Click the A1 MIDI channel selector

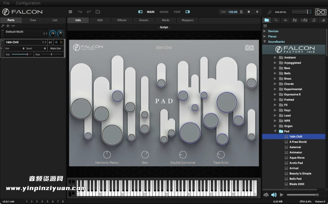pyautogui.click(x=50, y=42)
